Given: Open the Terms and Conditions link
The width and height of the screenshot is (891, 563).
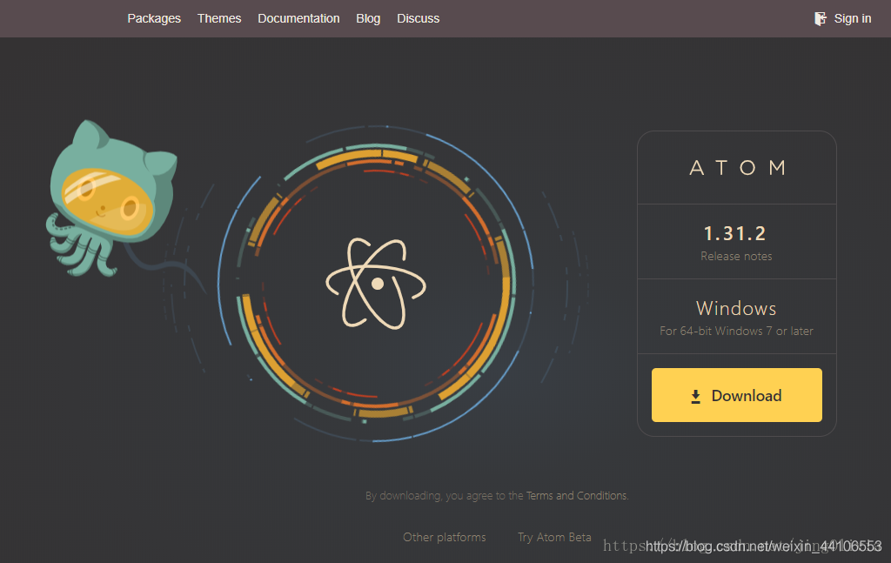Looking at the screenshot, I should tap(577, 495).
